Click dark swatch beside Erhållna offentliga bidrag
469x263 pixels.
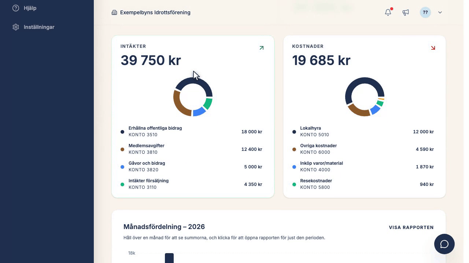(122, 132)
